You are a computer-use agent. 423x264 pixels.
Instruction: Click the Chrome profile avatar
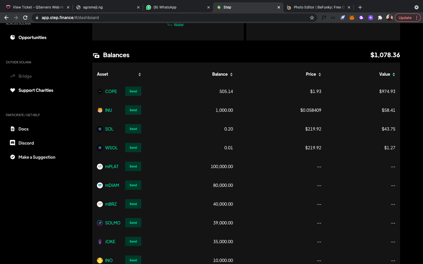pyautogui.click(x=390, y=18)
